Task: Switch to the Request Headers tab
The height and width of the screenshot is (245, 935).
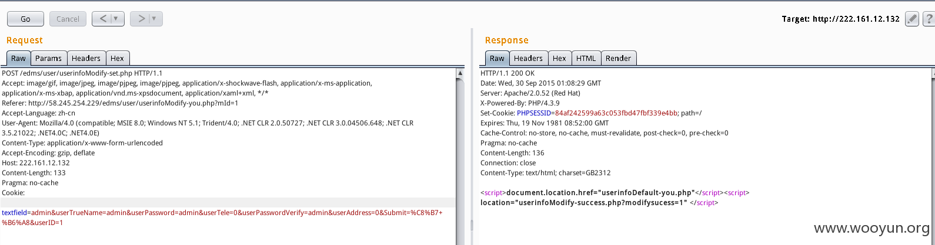Action: click(x=86, y=58)
